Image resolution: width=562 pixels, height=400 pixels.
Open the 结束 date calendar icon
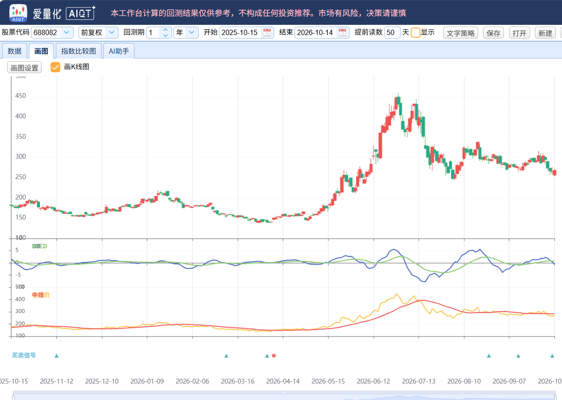click(x=342, y=32)
